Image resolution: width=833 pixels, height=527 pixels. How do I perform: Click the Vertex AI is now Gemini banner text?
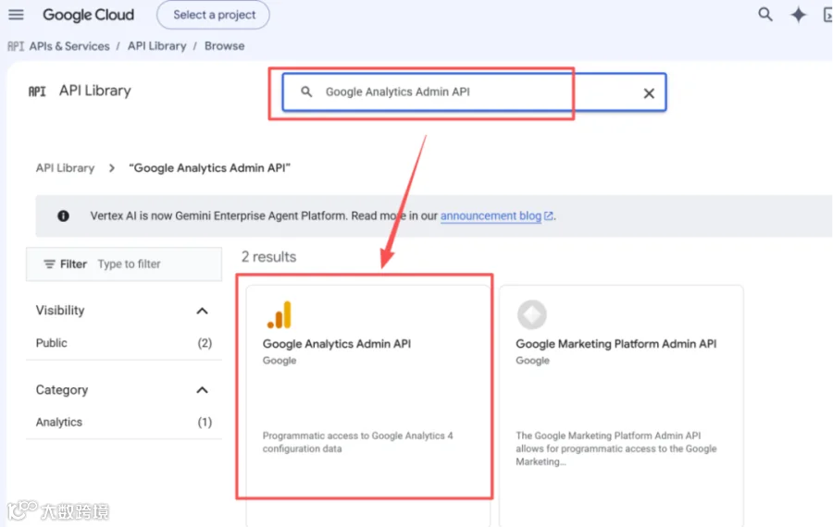(264, 216)
